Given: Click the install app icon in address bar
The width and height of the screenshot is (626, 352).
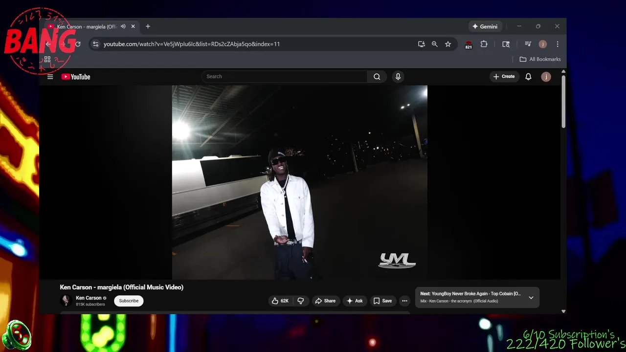Looking at the screenshot, I should [422, 44].
